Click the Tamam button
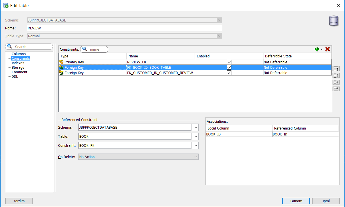Screen dimensions: 345x207 [296, 201]
